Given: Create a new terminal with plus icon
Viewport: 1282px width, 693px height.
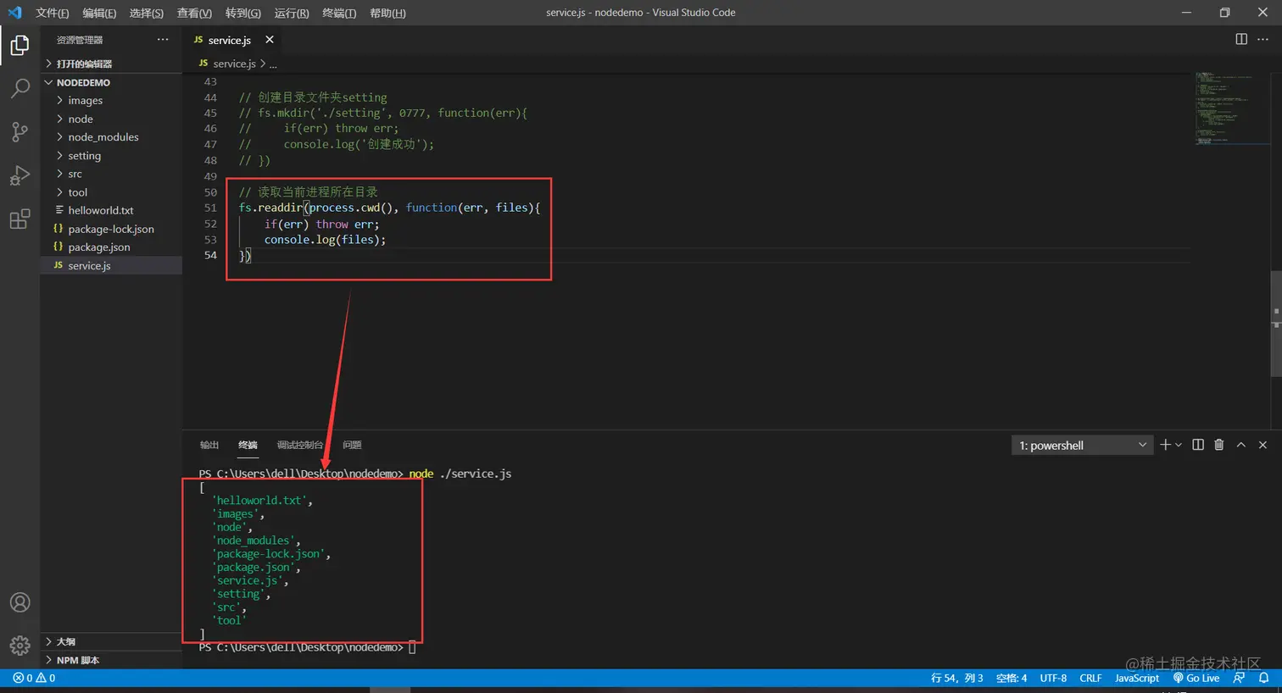Looking at the screenshot, I should click(x=1165, y=445).
